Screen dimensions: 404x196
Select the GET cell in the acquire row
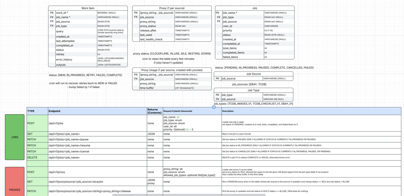37,182
